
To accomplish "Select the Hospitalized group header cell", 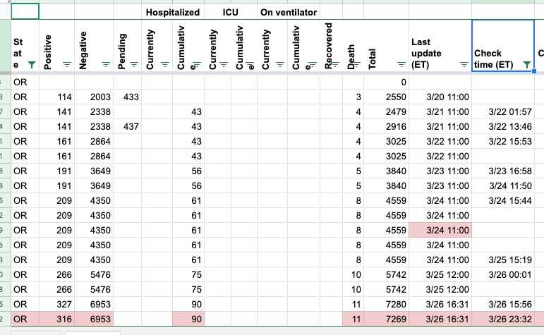I will [x=173, y=13].
